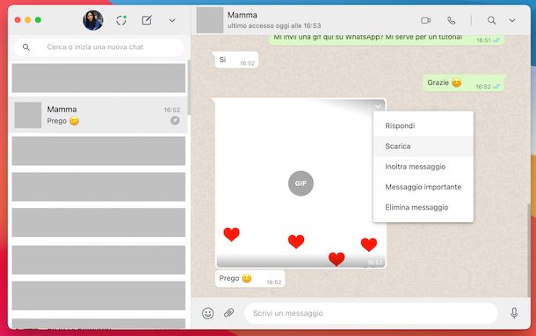Viewport: 536px width, 336px height.
Task: Start a video call with Mamma
Action: tap(425, 20)
